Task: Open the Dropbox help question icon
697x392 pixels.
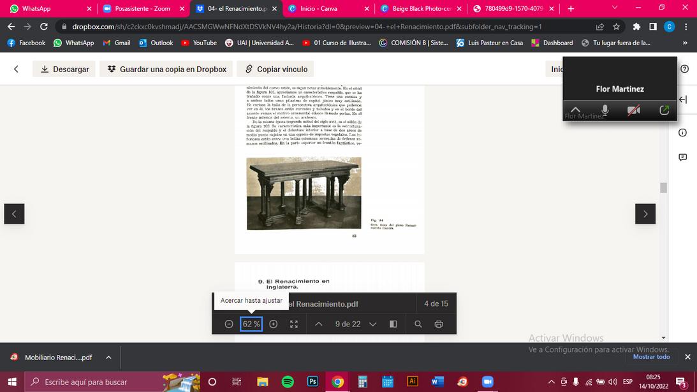Action: (x=684, y=69)
